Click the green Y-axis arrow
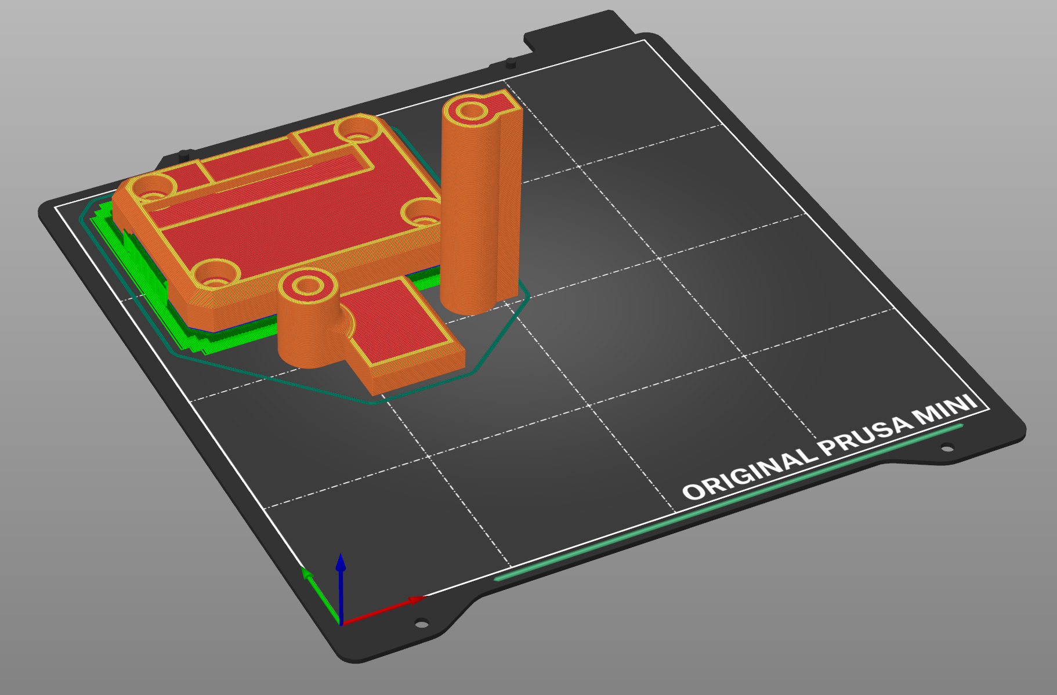Viewport: 1057px width, 695px height. tap(316, 589)
